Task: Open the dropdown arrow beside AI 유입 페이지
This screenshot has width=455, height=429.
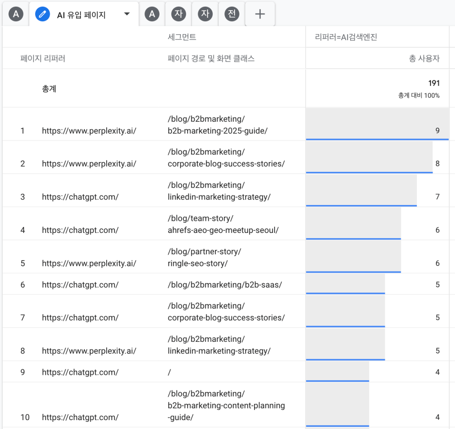Action: tap(127, 14)
